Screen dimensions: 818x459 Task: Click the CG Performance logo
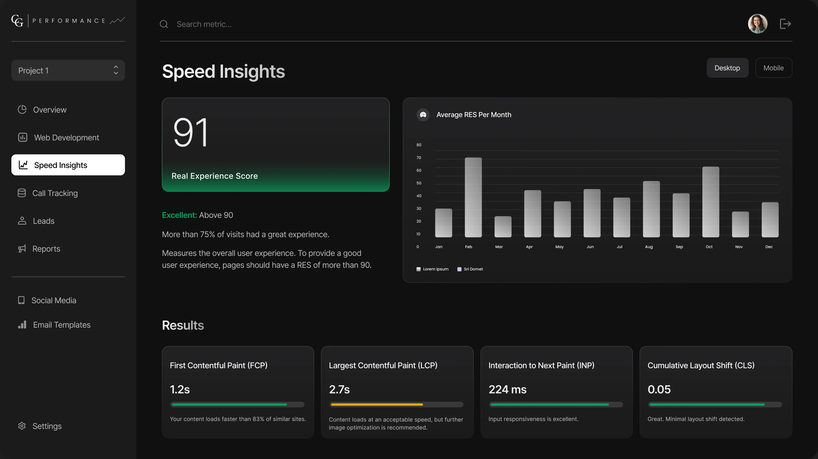tap(68, 21)
